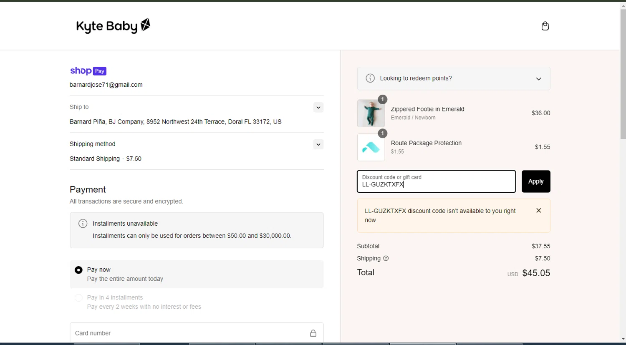Screen dimensions: 626x345
Task: Click the Shipping help question mark icon
Action: pyautogui.click(x=386, y=259)
